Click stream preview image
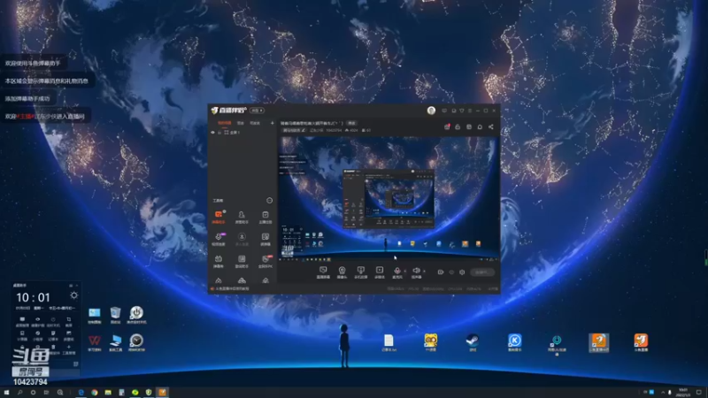This screenshot has height=398, width=708. pyautogui.click(x=388, y=199)
